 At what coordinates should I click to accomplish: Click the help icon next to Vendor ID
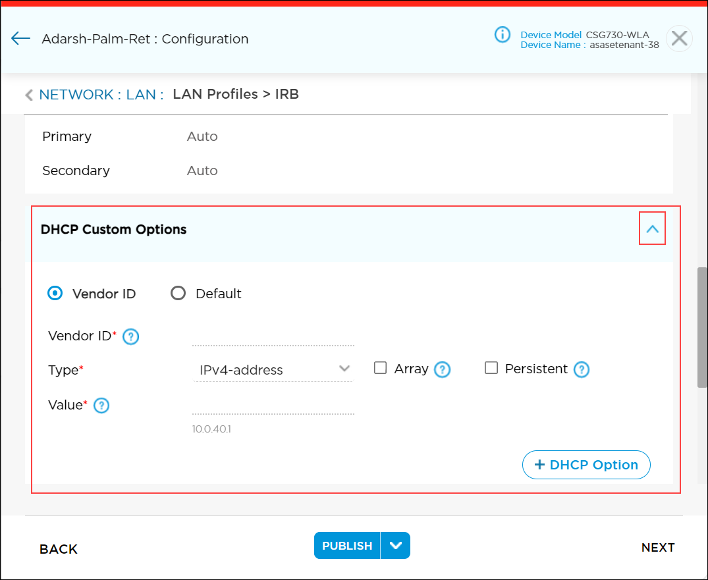[x=130, y=336]
